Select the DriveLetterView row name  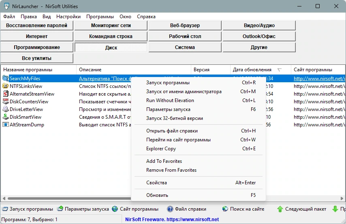click(x=26, y=109)
